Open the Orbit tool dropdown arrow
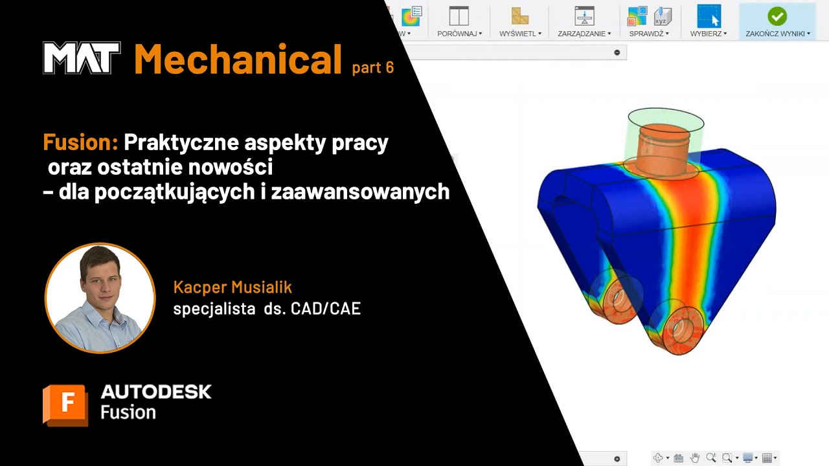This screenshot has width=829, height=466. click(668, 458)
